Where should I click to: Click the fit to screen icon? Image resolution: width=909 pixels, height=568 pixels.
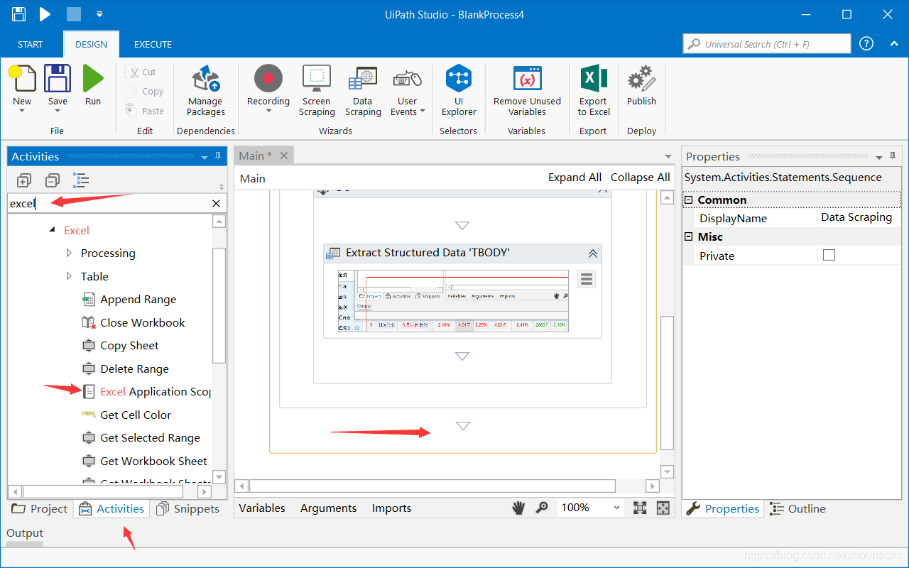click(640, 508)
